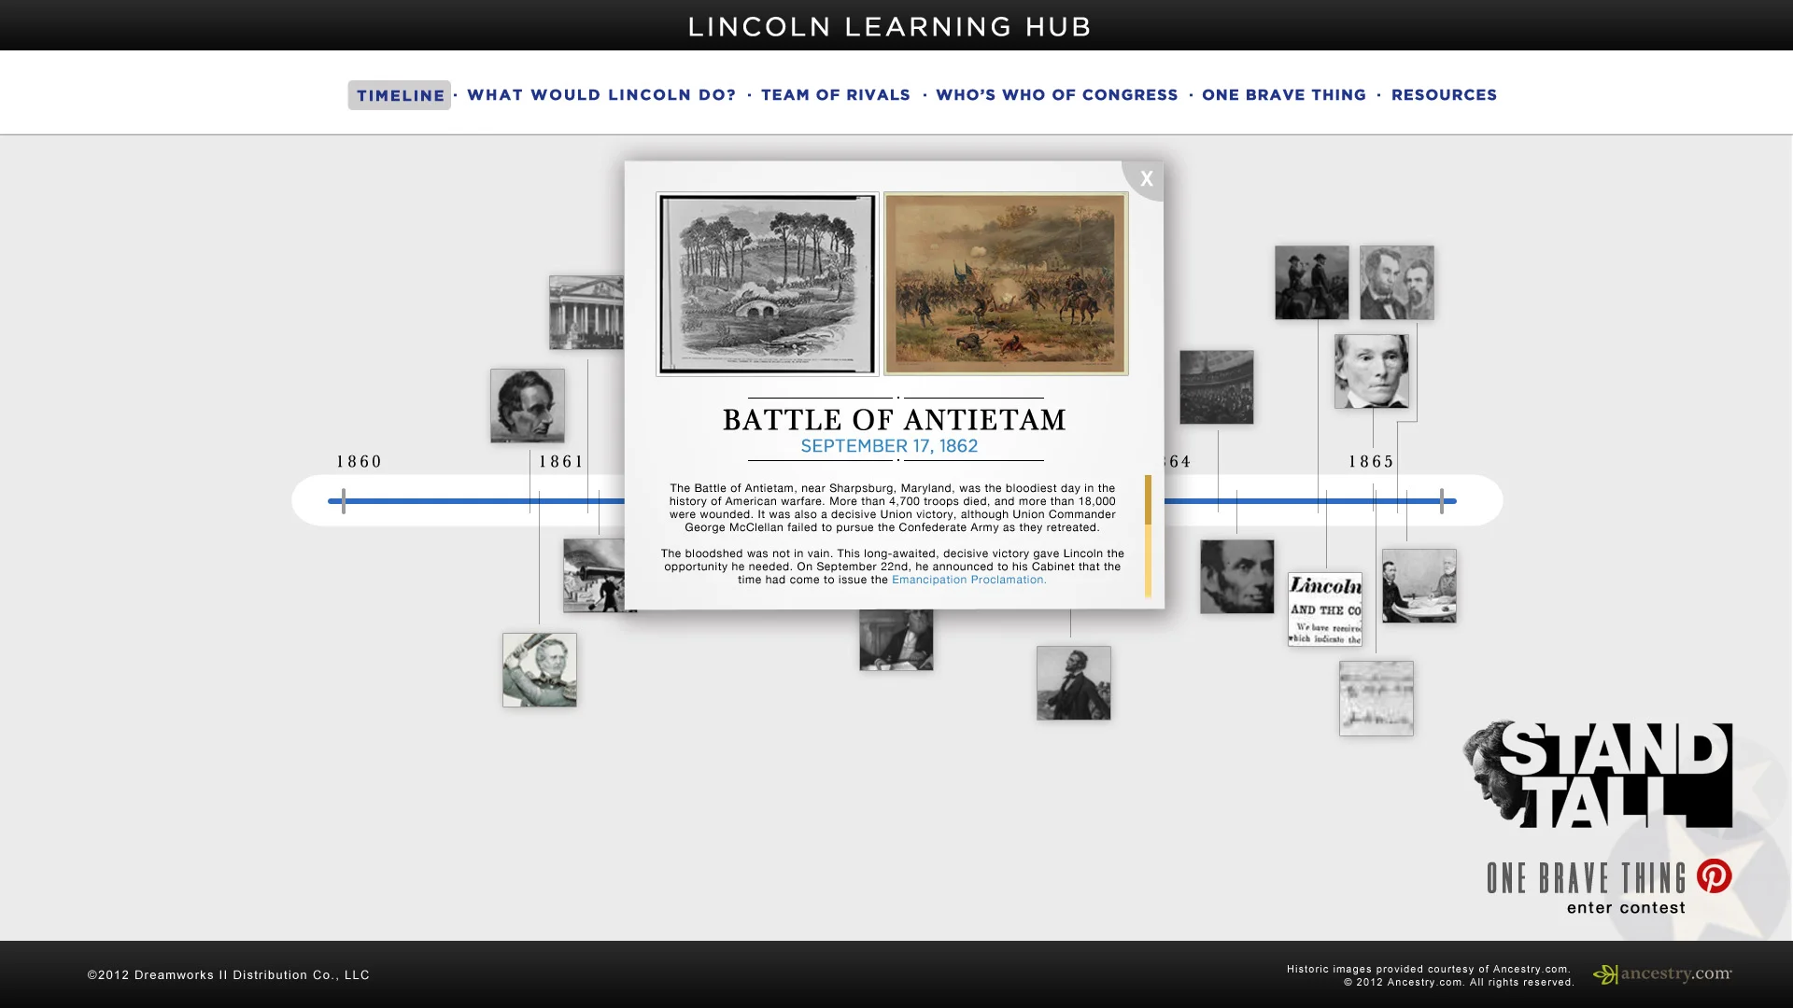Open the black-and-white Antietam engraving
Screen dimensions: 1793x1008
(768, 282)
